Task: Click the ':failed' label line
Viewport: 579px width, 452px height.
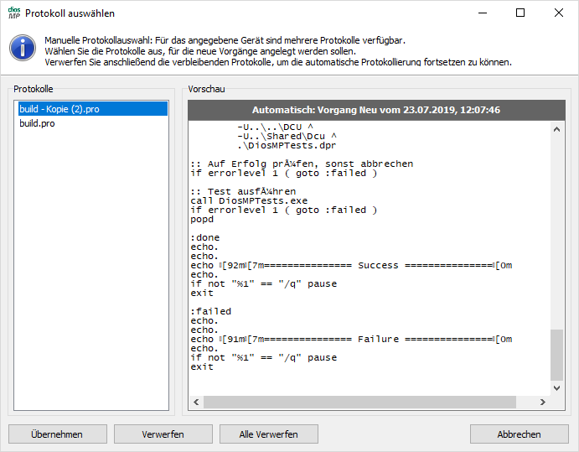Action: click(211, 312)
